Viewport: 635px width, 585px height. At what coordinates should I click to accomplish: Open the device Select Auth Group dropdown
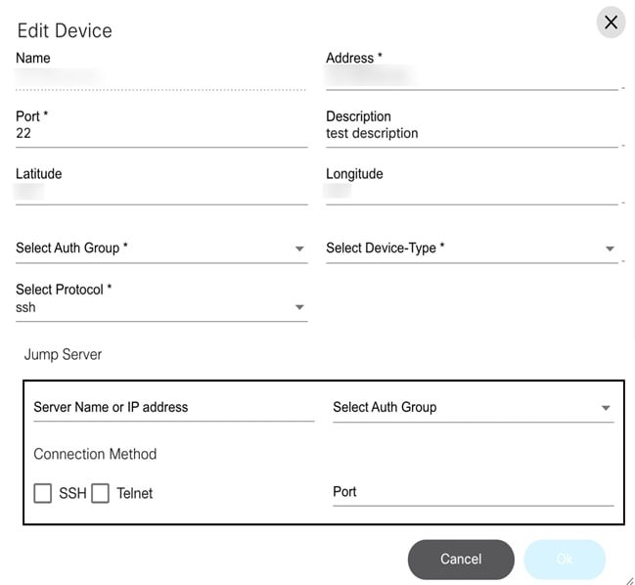tap(161, 248)
